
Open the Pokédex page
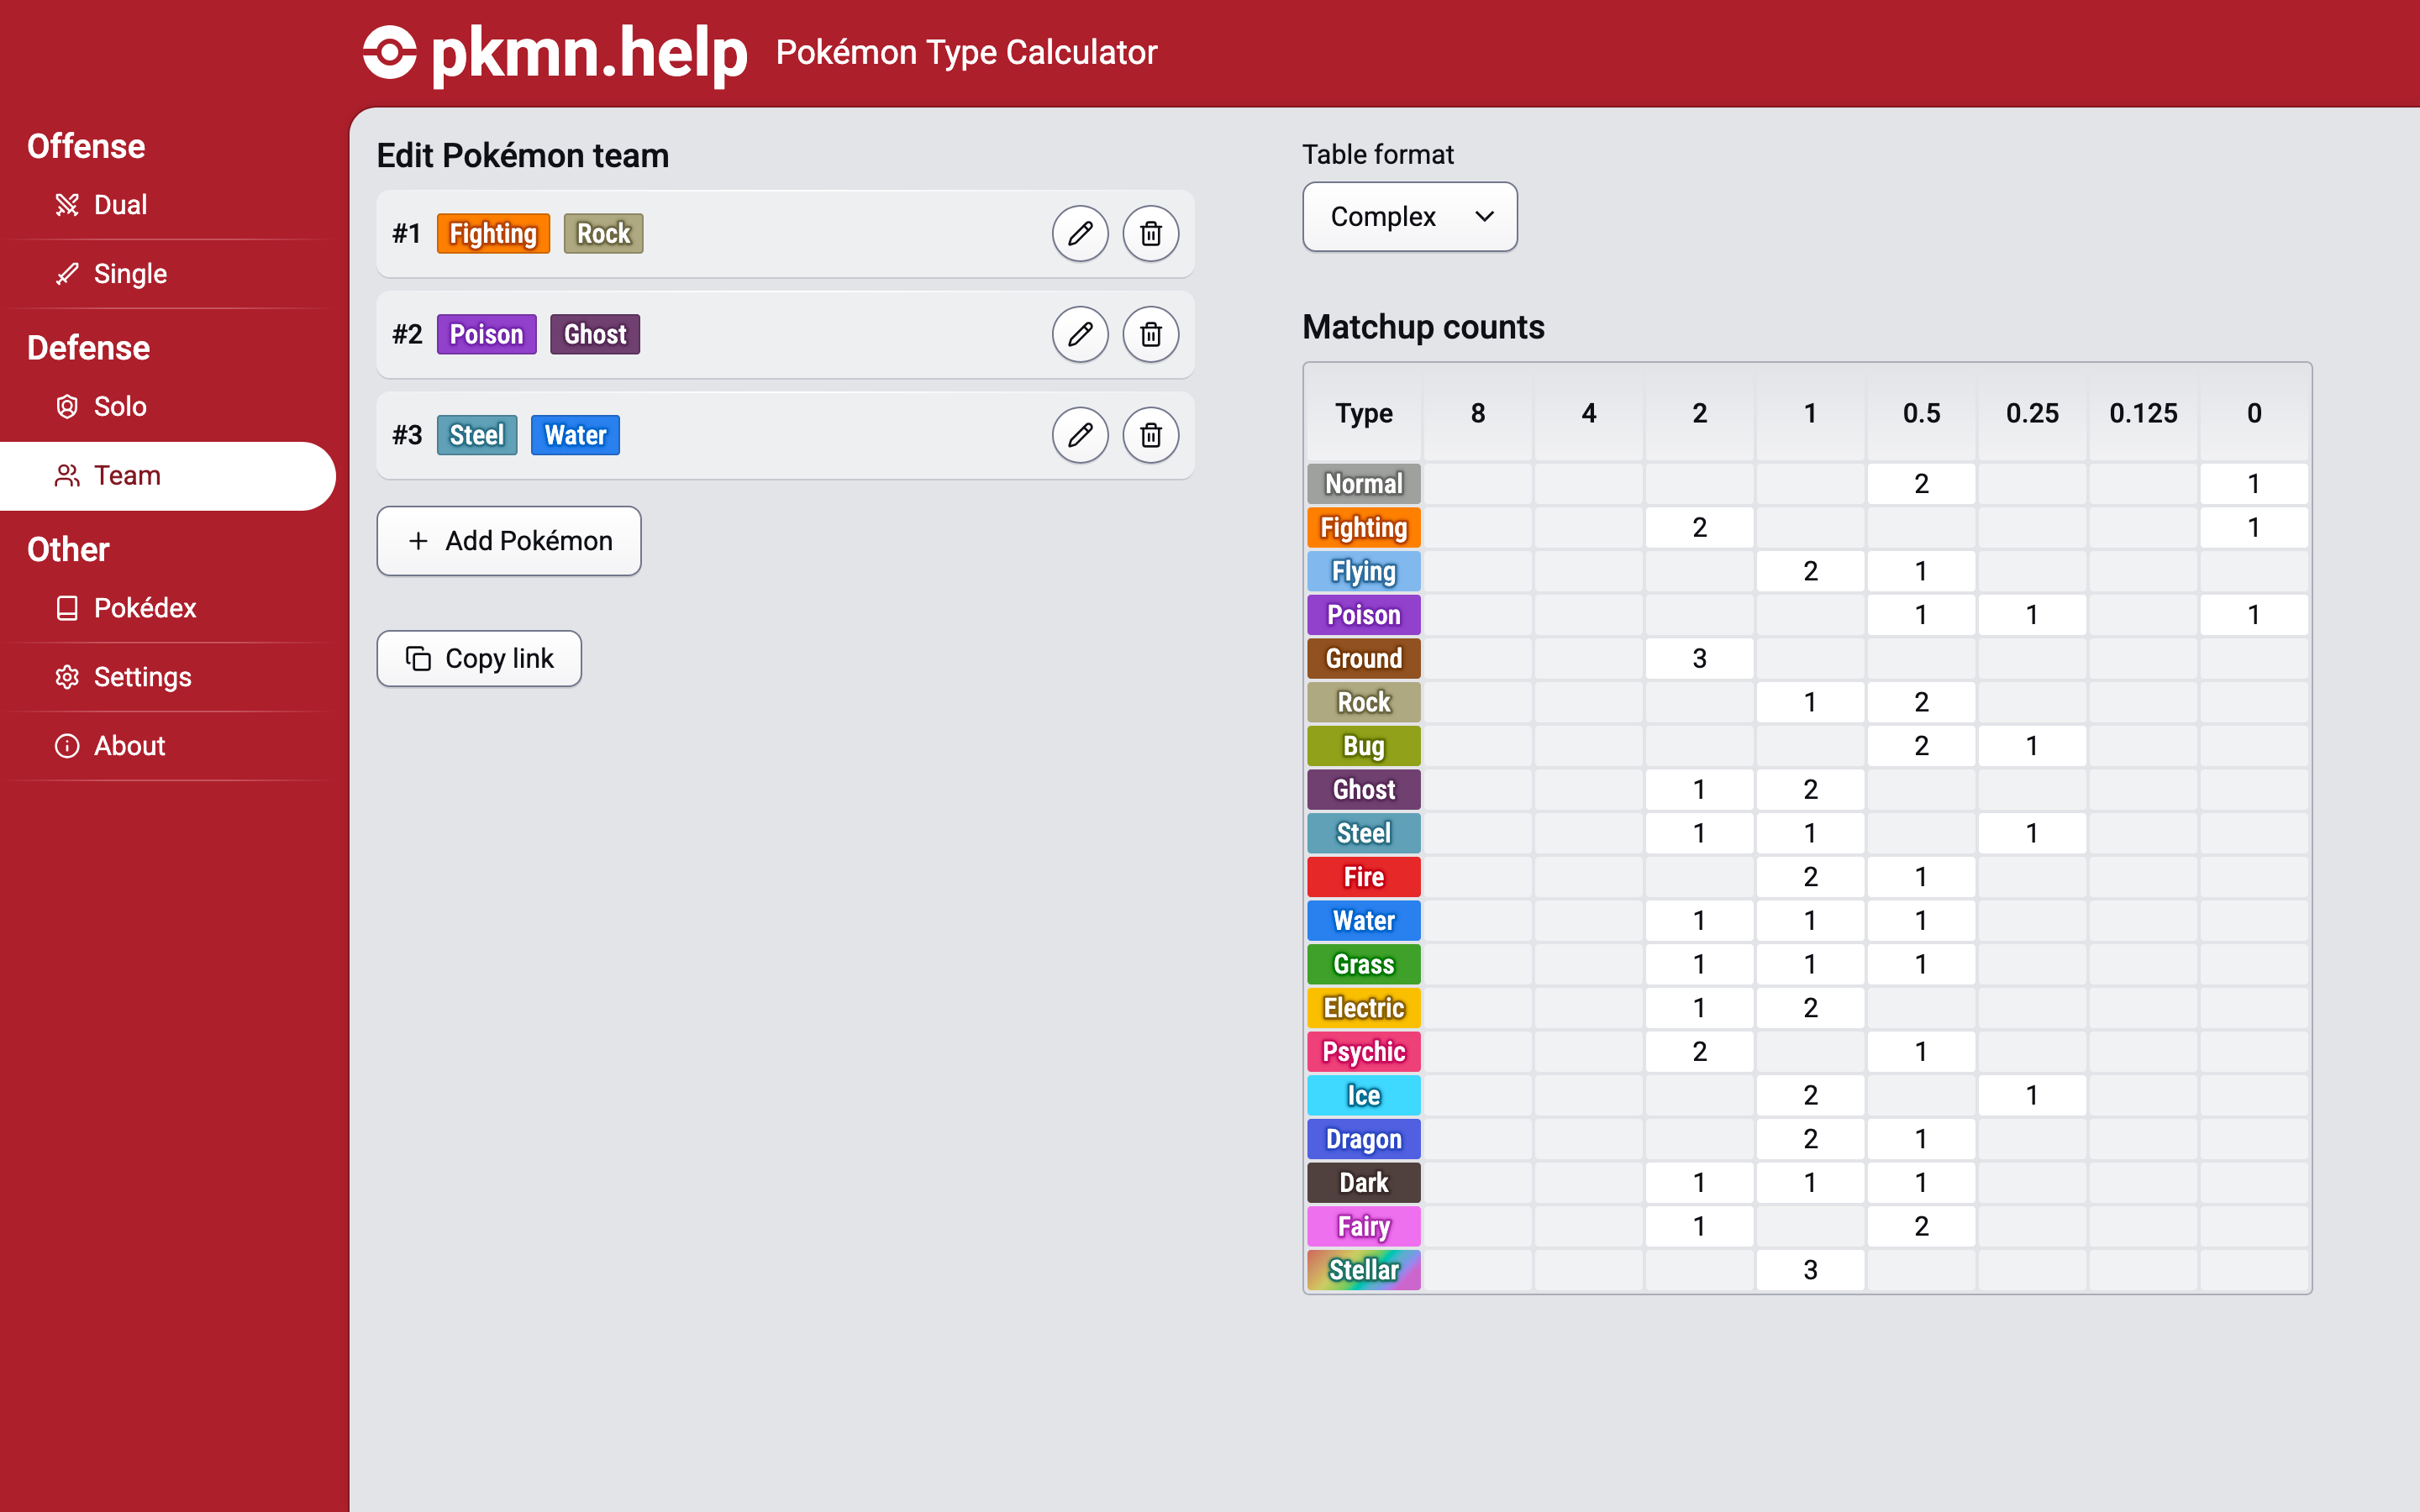[x=144, y=608]
